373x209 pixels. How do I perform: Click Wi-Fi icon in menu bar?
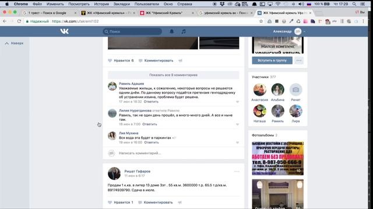pyautogui.click(x=277, y=4)
